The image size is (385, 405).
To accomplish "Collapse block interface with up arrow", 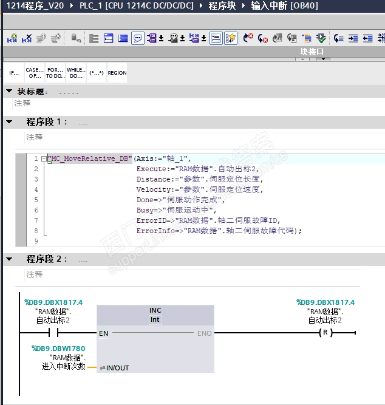I will click(x=303, y=59).
